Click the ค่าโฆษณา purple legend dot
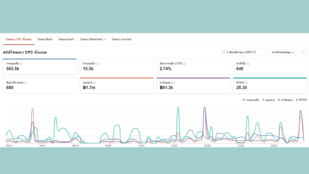 coord(279,100)
